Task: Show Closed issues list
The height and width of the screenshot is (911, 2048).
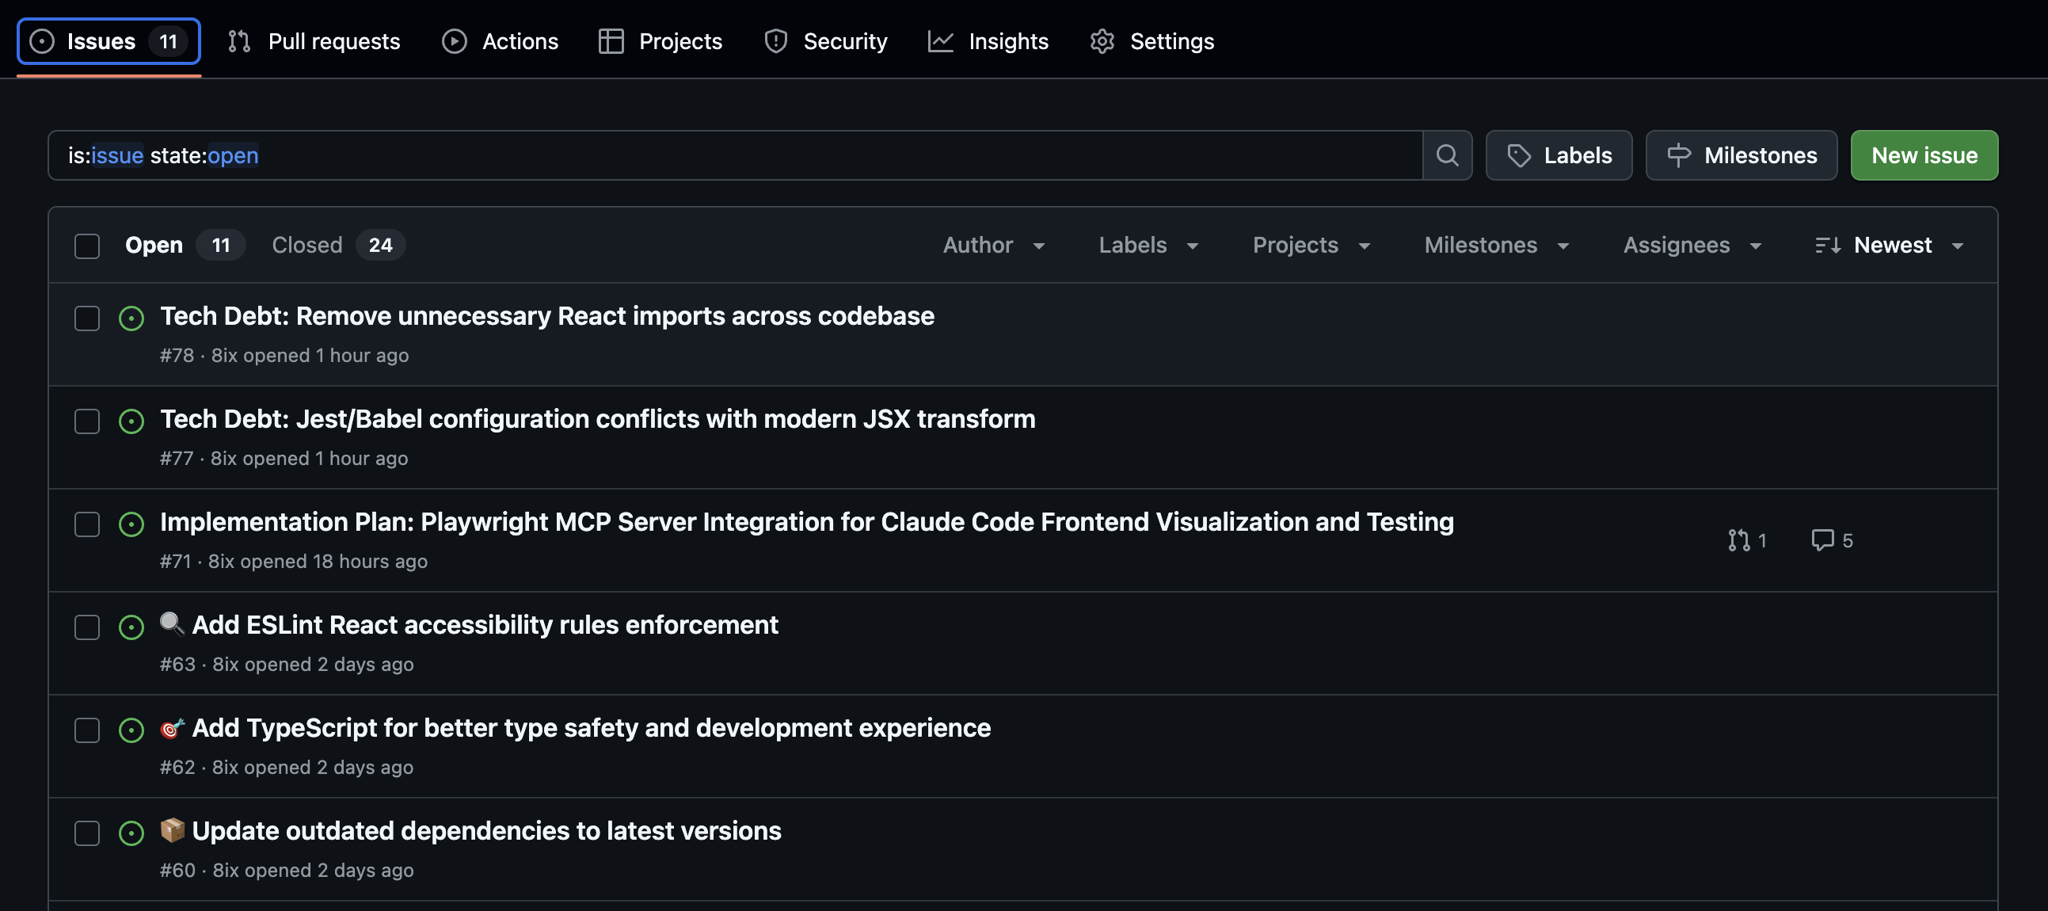Action: [x=338, y=245]
